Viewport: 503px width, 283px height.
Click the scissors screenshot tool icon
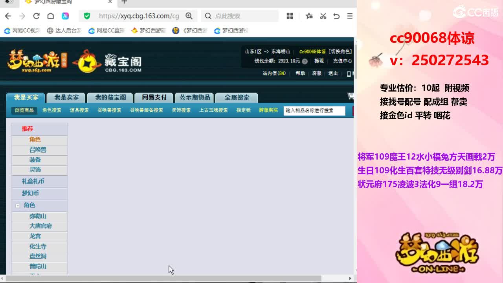click(323, 16)
